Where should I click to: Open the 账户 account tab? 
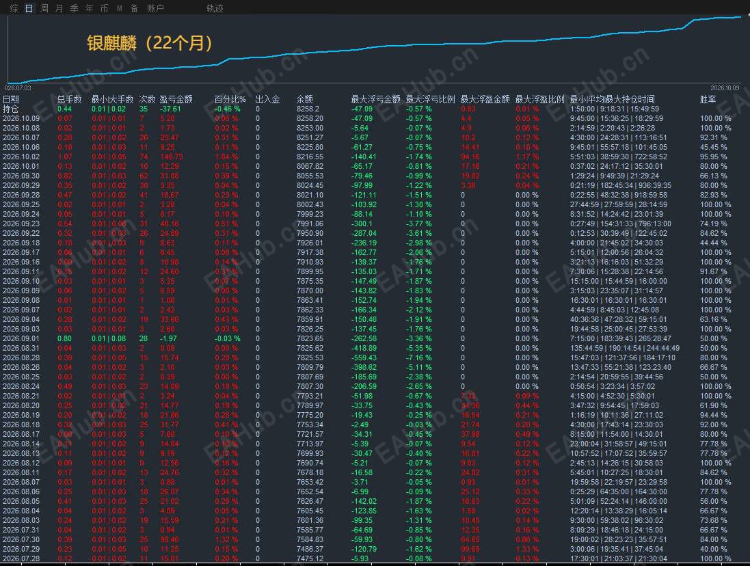(x=155, y=8)
